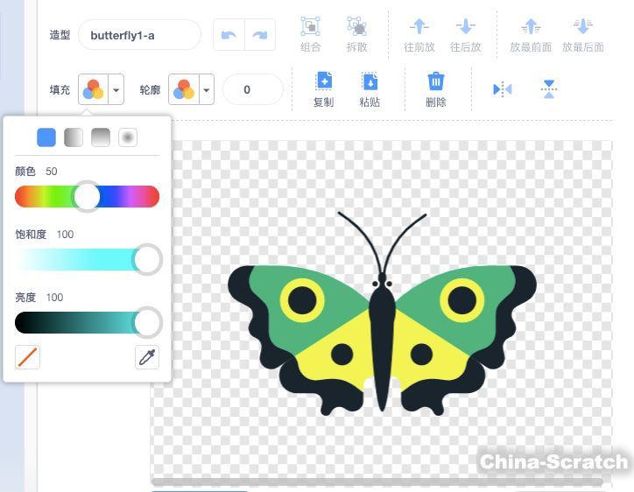The image size is (634, 492).
Task: Activate the eyedropper color picker
Action: (147, 357)
